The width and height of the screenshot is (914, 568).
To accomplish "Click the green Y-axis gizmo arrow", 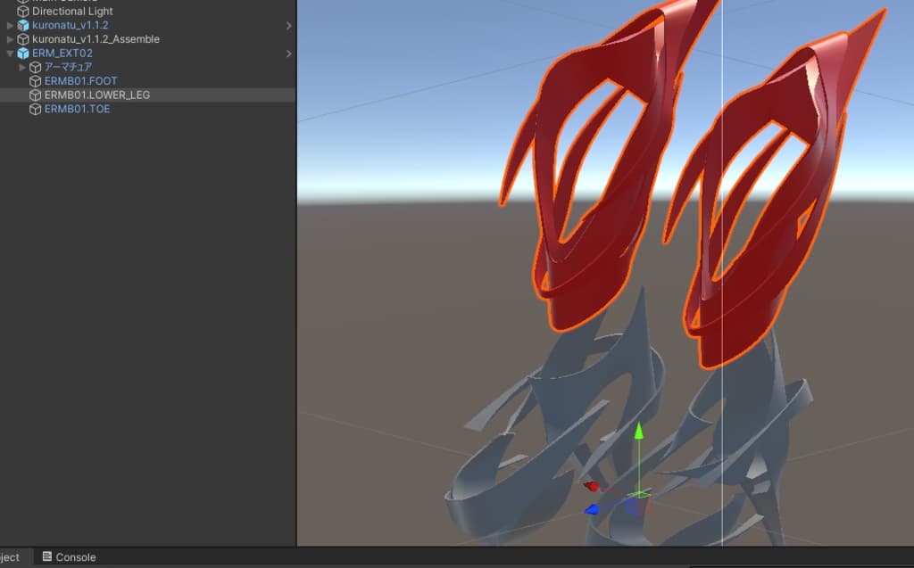I will (x=639, y=432).
